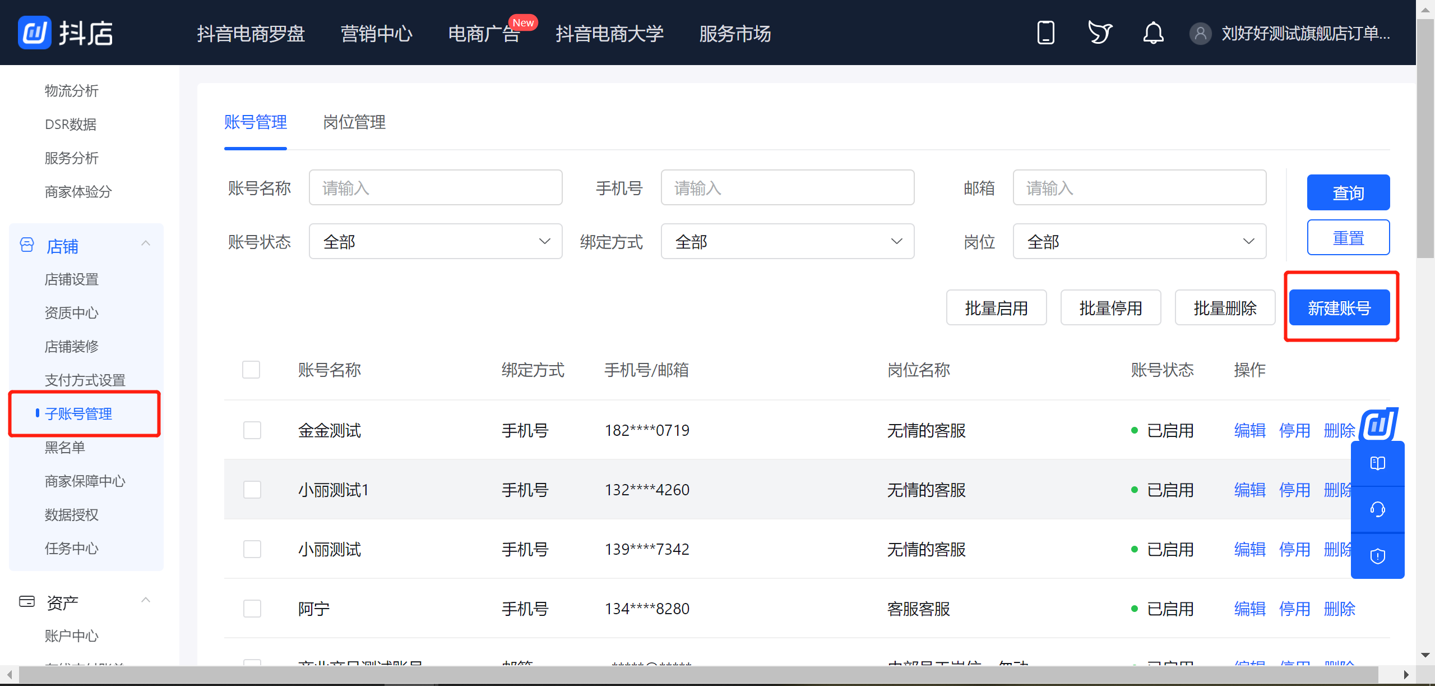
Task: Open 子账号管理 in sidebar
Action: (78, 414)
